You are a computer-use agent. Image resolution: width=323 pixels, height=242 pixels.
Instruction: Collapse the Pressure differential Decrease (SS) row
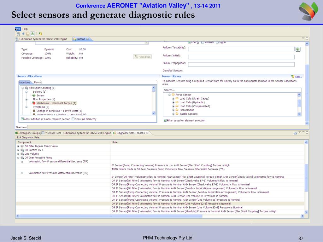tap(22, 173)
